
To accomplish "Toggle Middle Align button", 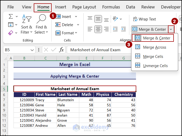I will (x=98, y=19).
